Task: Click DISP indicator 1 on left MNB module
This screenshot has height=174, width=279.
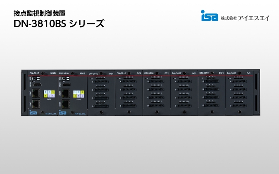Action: 45,92
